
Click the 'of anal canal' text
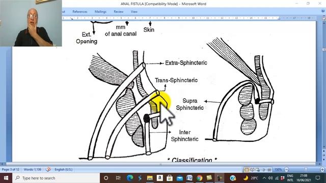pyautogui.click(x=121, y=34)
